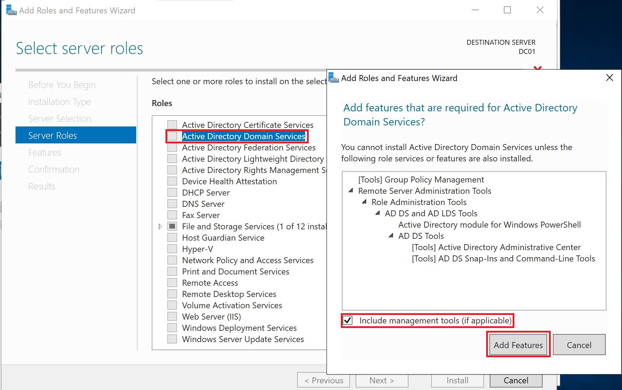Click the Add Features button
Screen dimensions: 622x390
[x=518, y=345]
